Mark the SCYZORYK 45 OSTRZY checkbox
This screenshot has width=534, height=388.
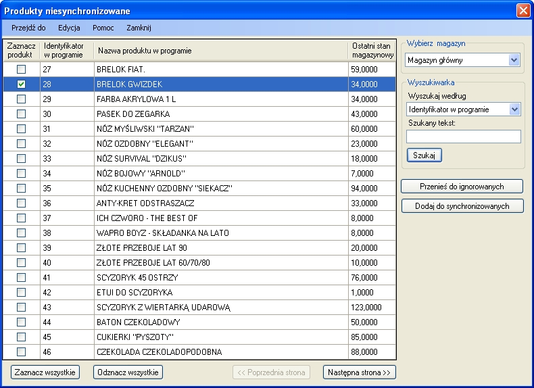click(x=21, y=278)
